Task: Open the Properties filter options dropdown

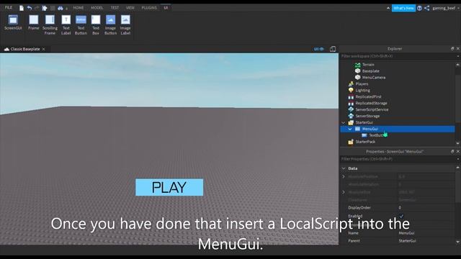Action: 458,159
